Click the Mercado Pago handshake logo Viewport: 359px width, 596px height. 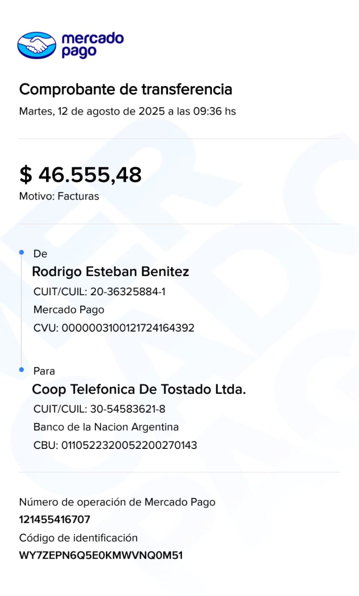(36, 45)
